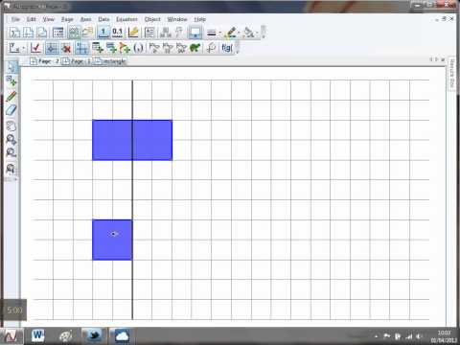
Task: Open the Object menu
Action: pos(152,19)
